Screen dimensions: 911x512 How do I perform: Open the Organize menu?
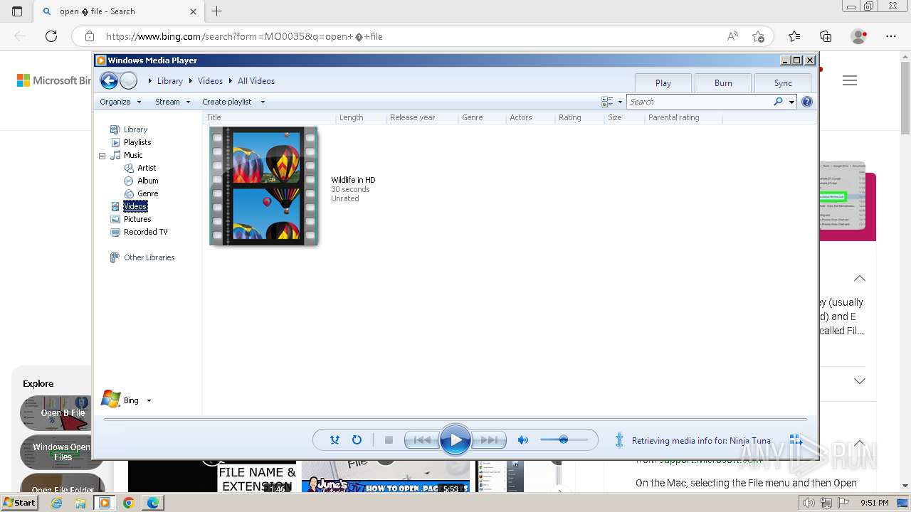[120, 102]
